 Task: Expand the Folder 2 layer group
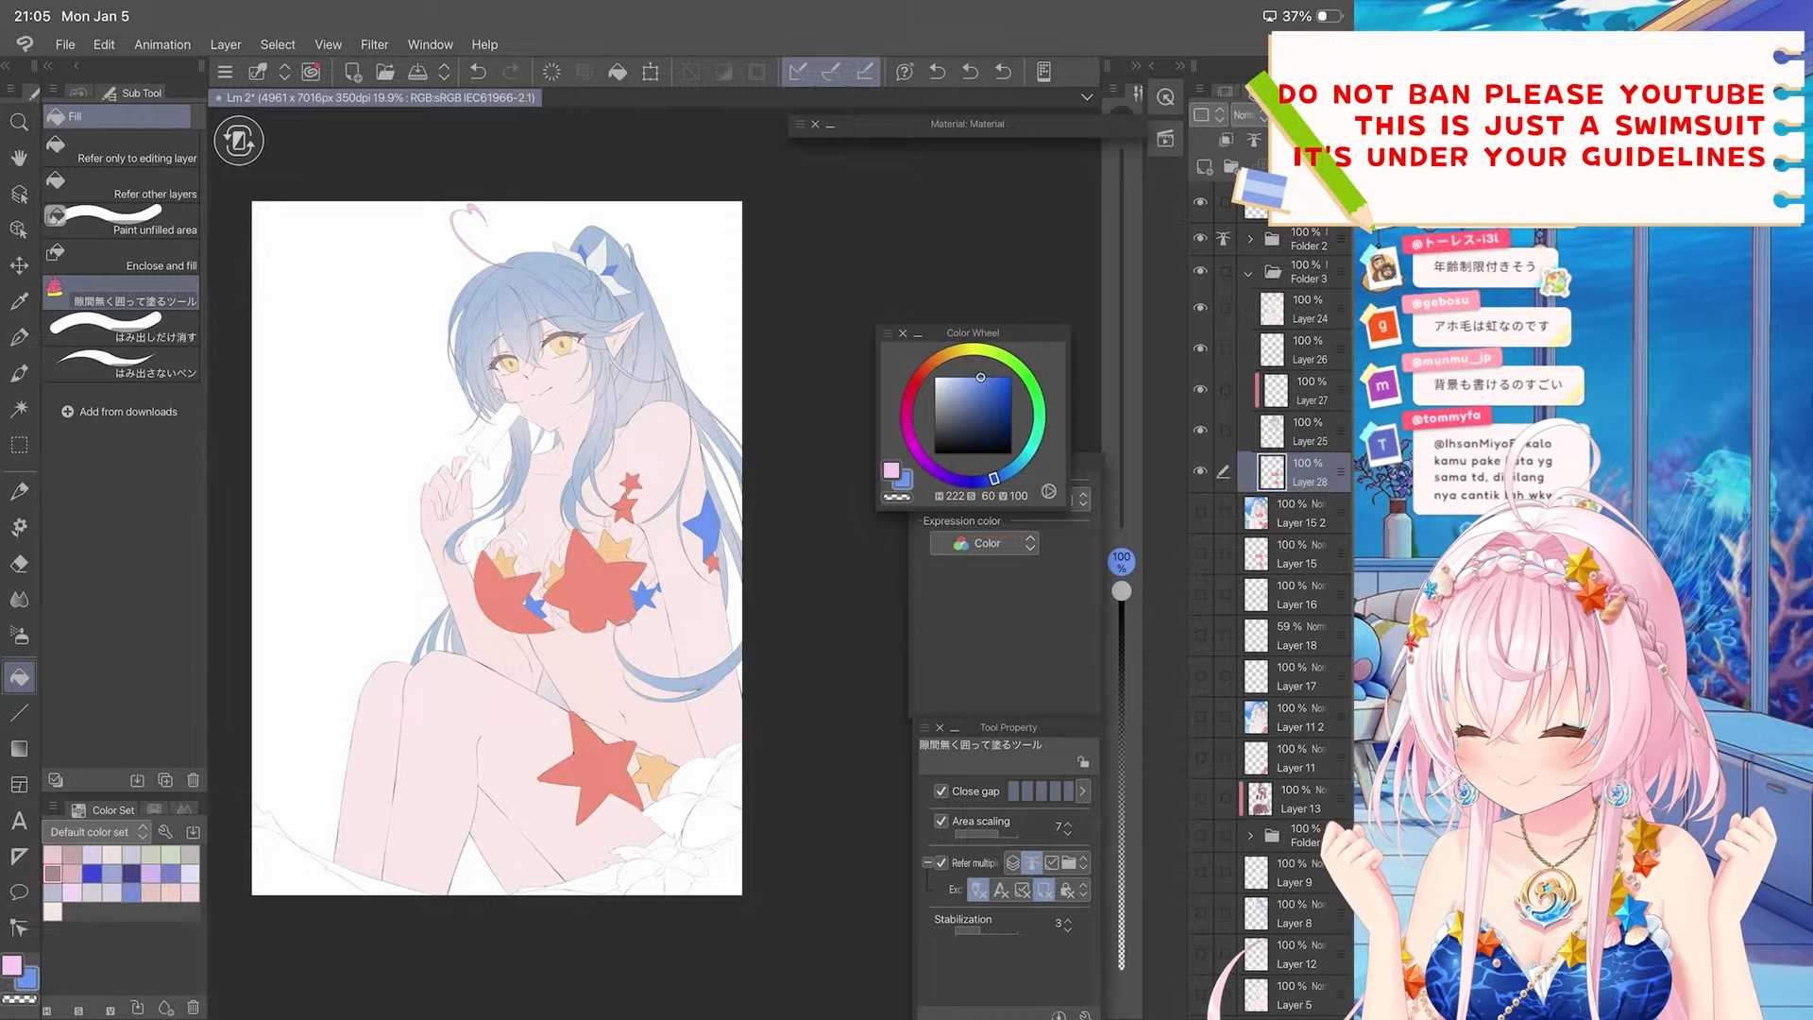[x=1250, y=239]
